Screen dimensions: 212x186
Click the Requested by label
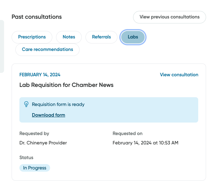tap(34, 133)
